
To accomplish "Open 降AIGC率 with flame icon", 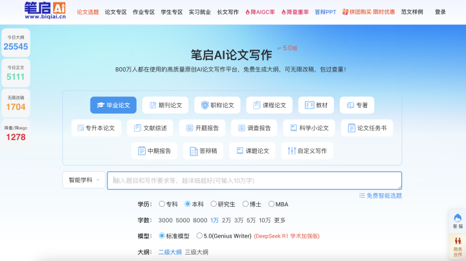I will [x=260, y=12].
